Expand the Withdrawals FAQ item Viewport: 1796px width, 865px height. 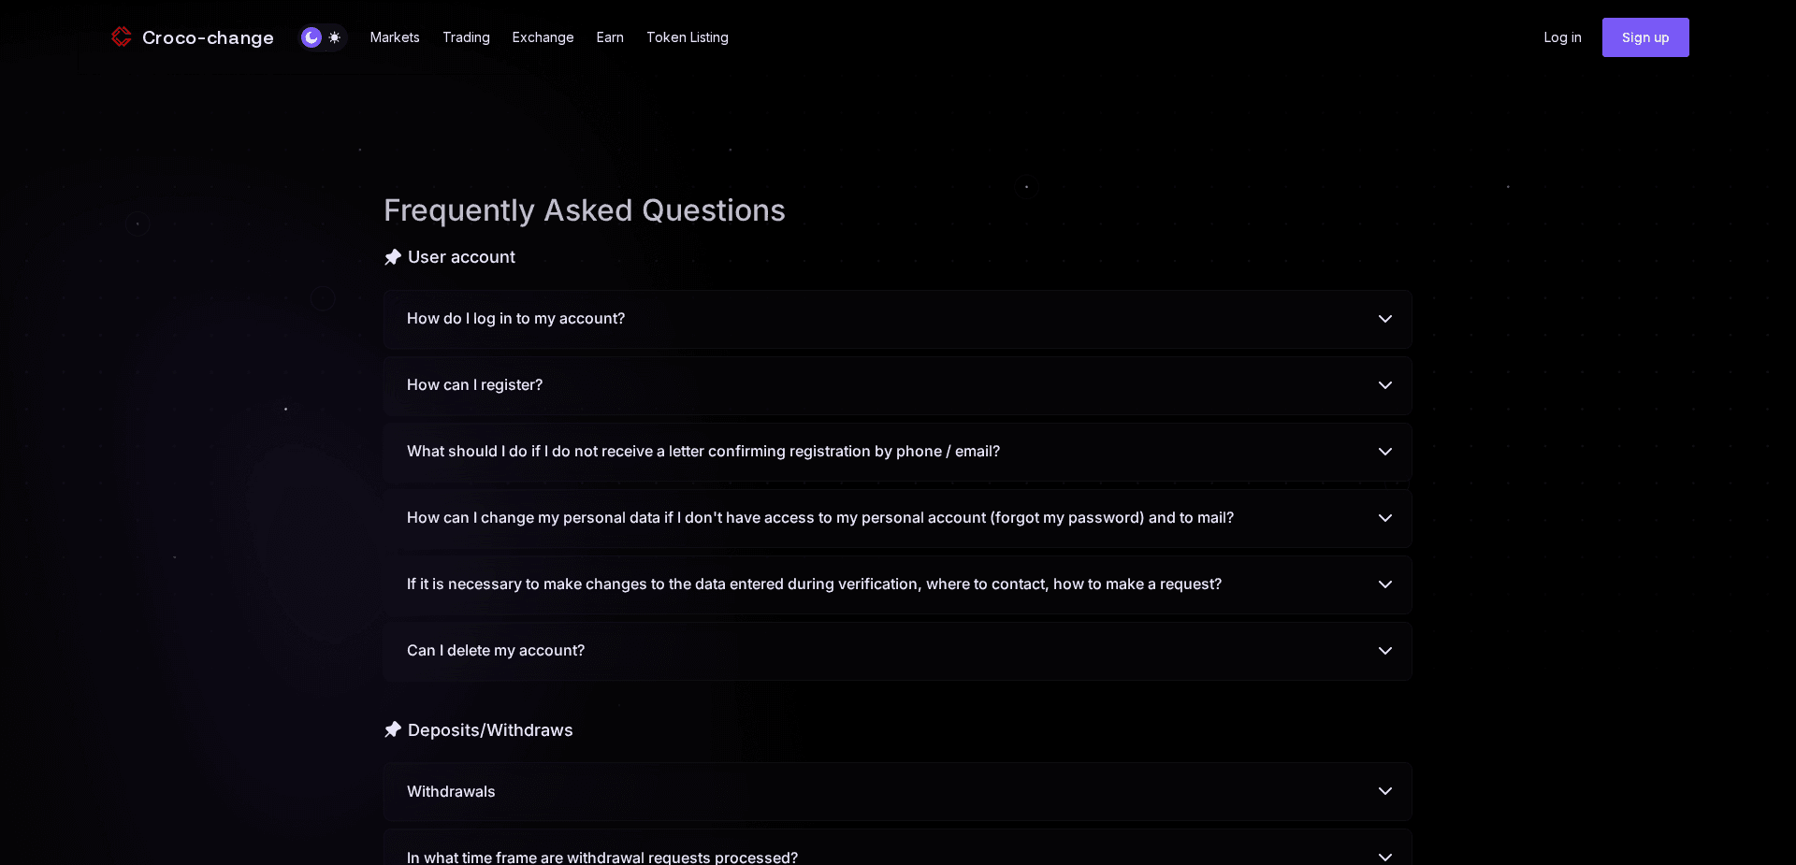pyautogui.click(x=896, y=791)
